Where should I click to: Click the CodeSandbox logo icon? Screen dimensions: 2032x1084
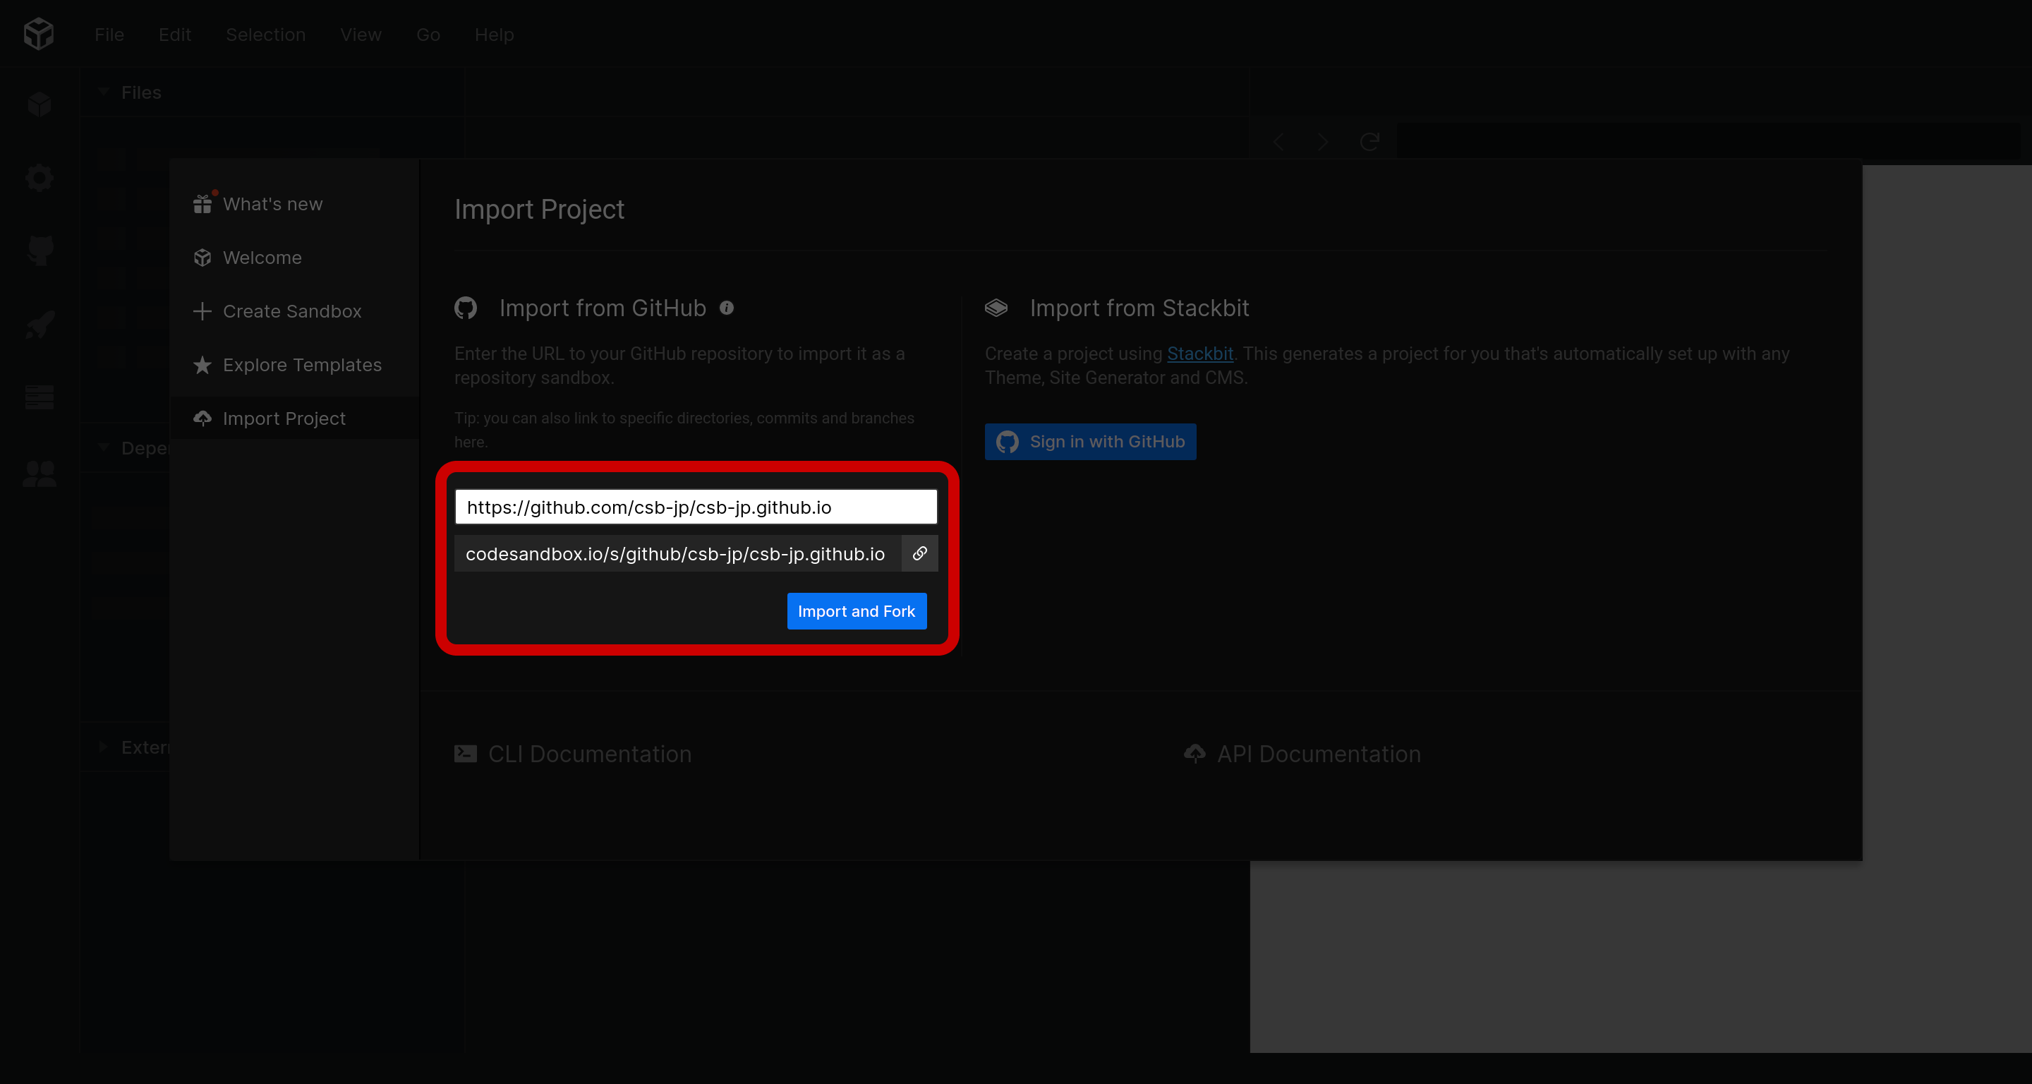point(39,34)
